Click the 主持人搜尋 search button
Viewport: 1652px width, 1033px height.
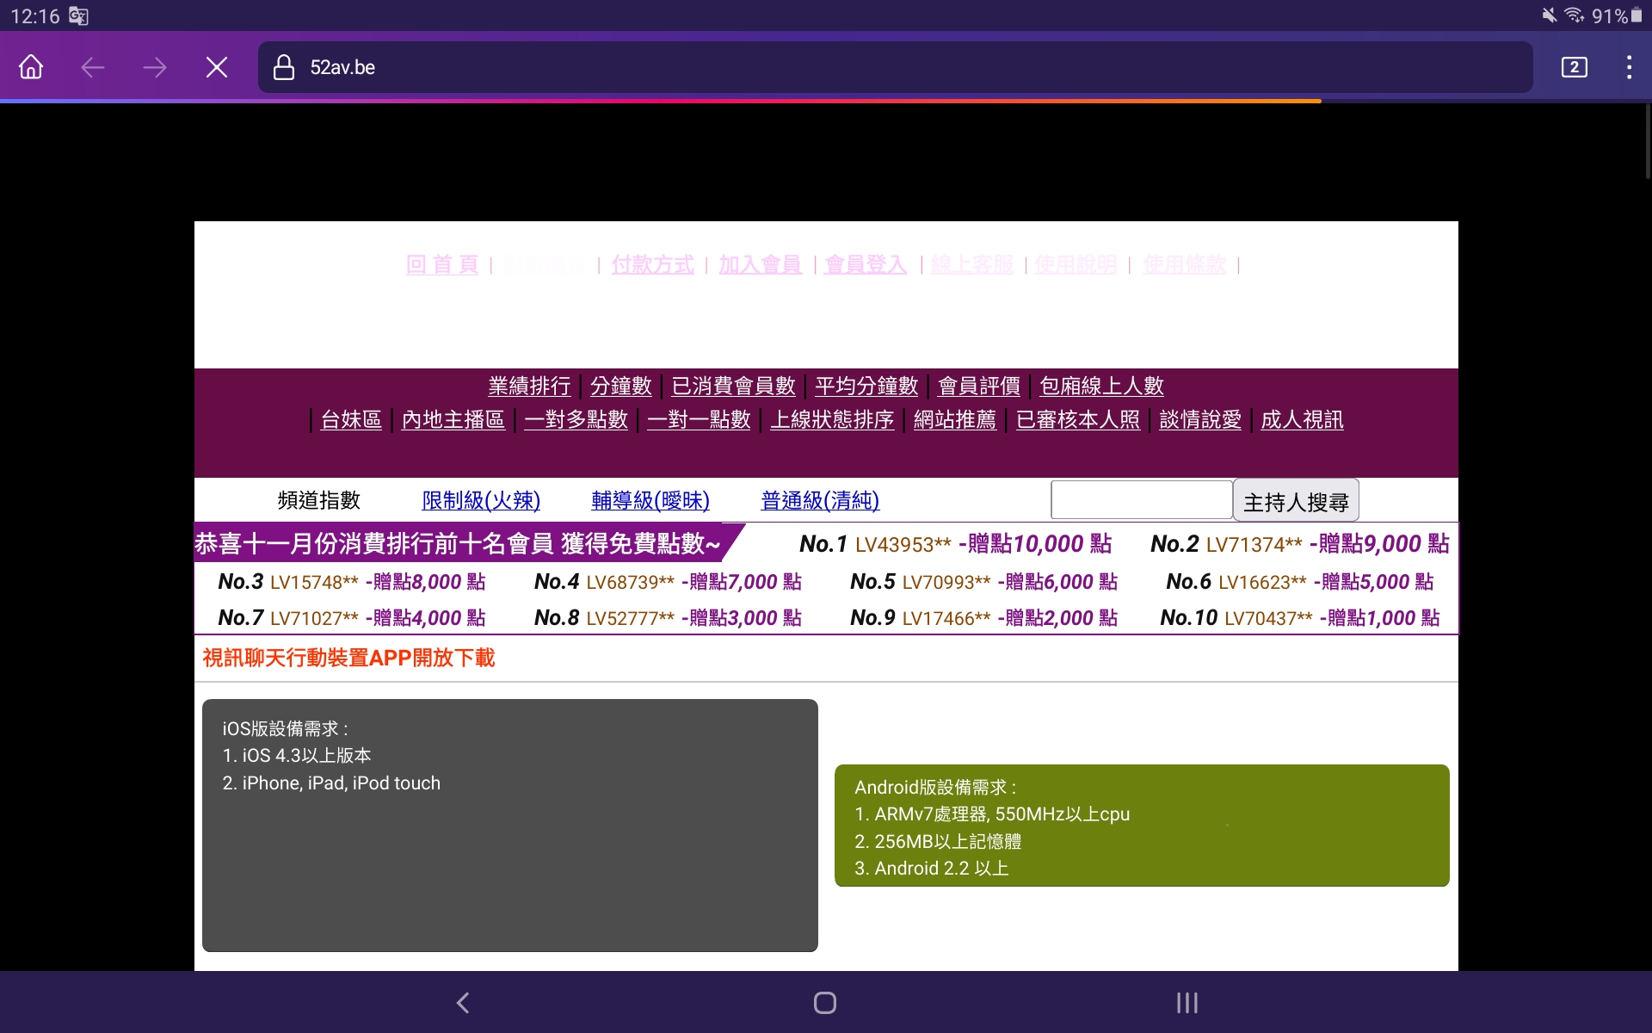(x=1295, y=500)
